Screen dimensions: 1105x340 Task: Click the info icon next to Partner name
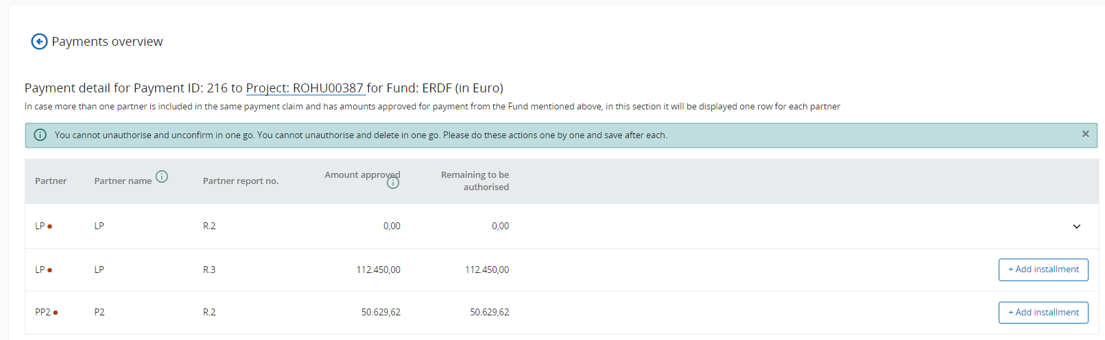[162, 176]
